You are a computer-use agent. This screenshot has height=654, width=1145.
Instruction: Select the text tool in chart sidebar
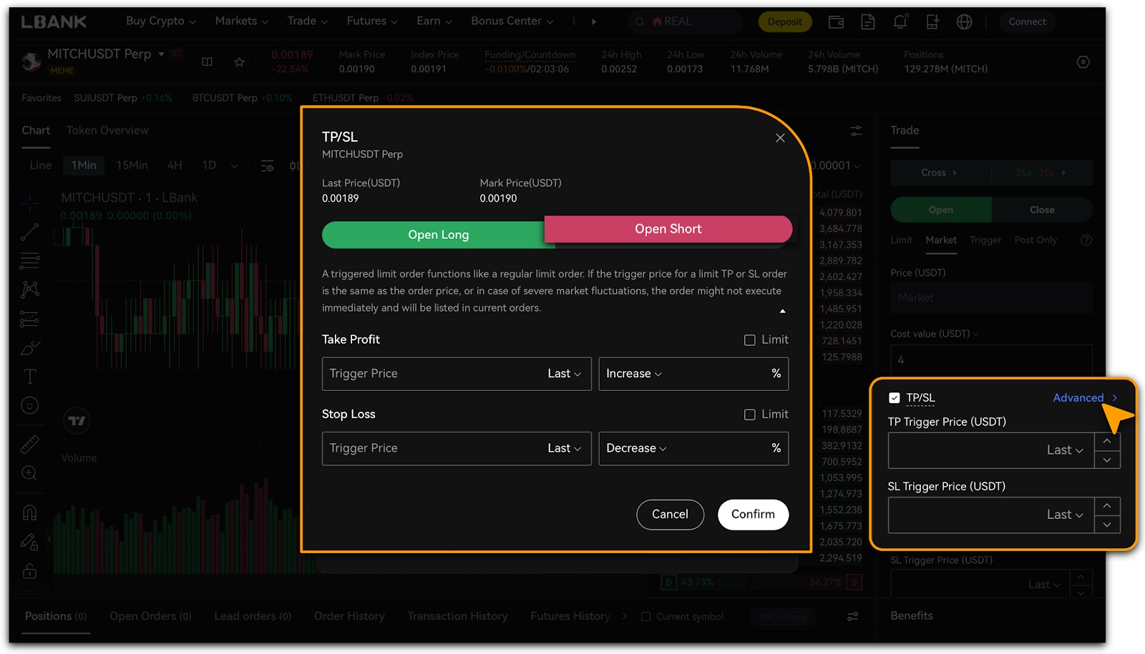(x=29, y=377)
